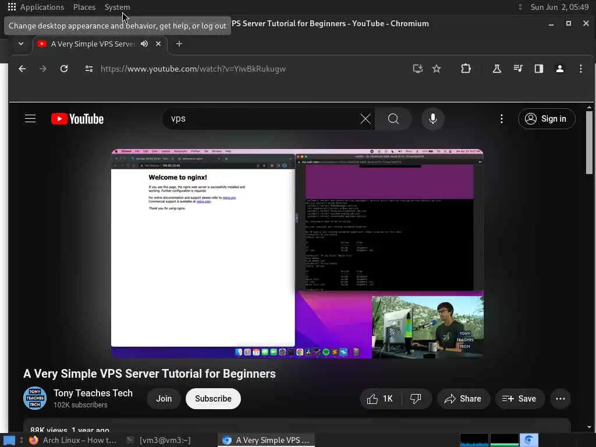596x447 pixels.
Task: Join the channel membership
Action: [x=164, y=399]
